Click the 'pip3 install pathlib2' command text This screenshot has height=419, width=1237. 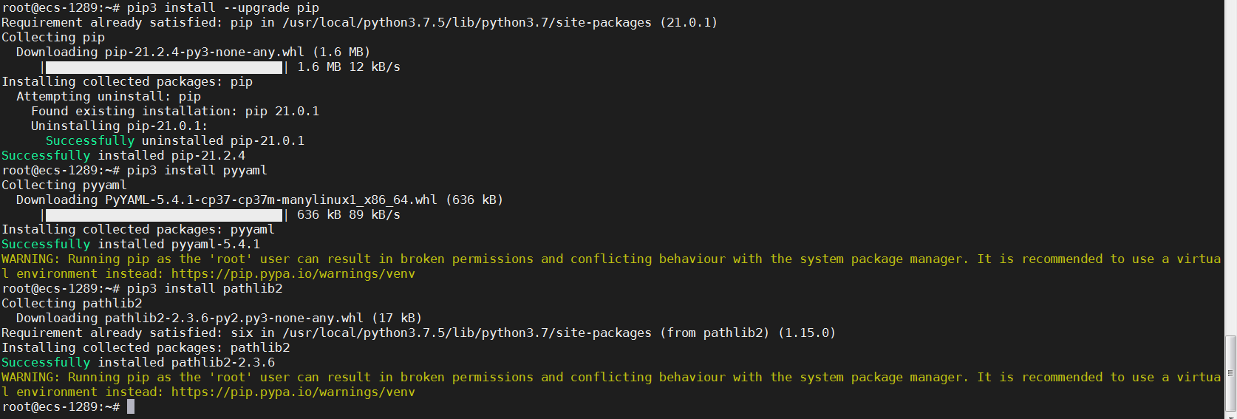tap(204, 289)
